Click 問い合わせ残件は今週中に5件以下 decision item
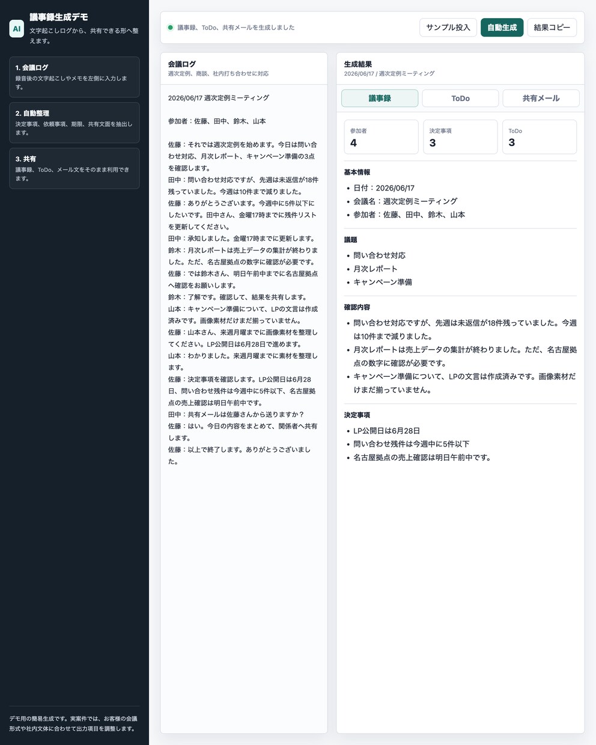Viewport: 596px width, 745px height. coord(412,444)
